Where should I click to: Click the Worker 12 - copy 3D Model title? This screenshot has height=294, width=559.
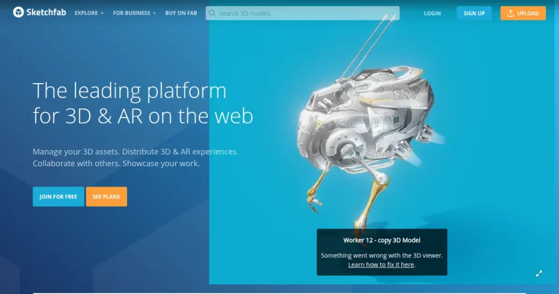pos(382,240)
